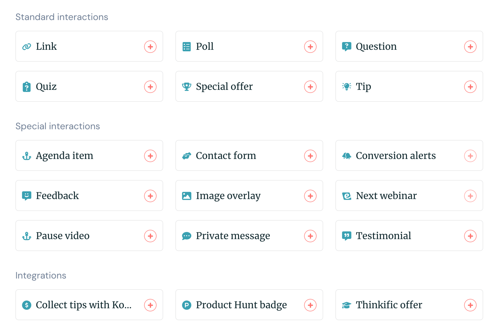499x332 pixels.
Task: Click the Product Hunt badge logo
Action: point(187,305)
